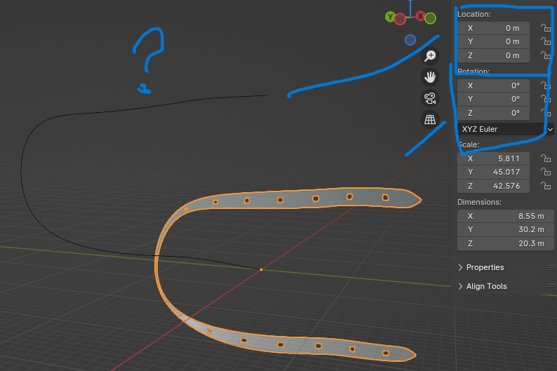The width and height of the screenshot is (557, 371).
Task: Click the Scale X field showing 5.811
Action: [493, 158]
